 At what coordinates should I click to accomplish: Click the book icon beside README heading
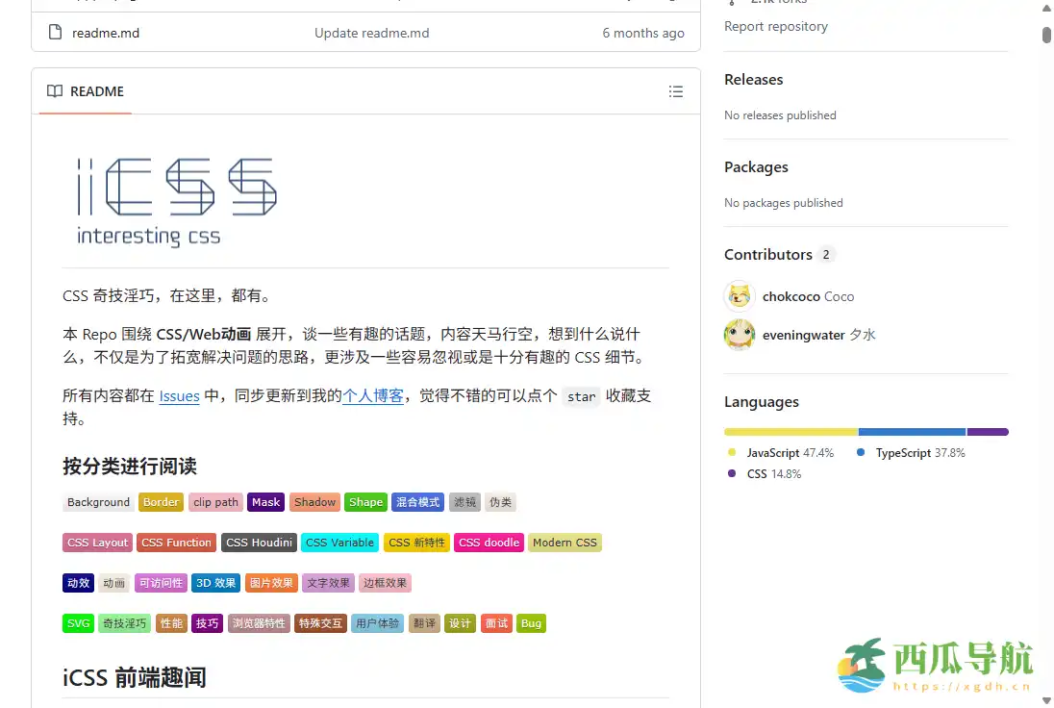point(55,91)
